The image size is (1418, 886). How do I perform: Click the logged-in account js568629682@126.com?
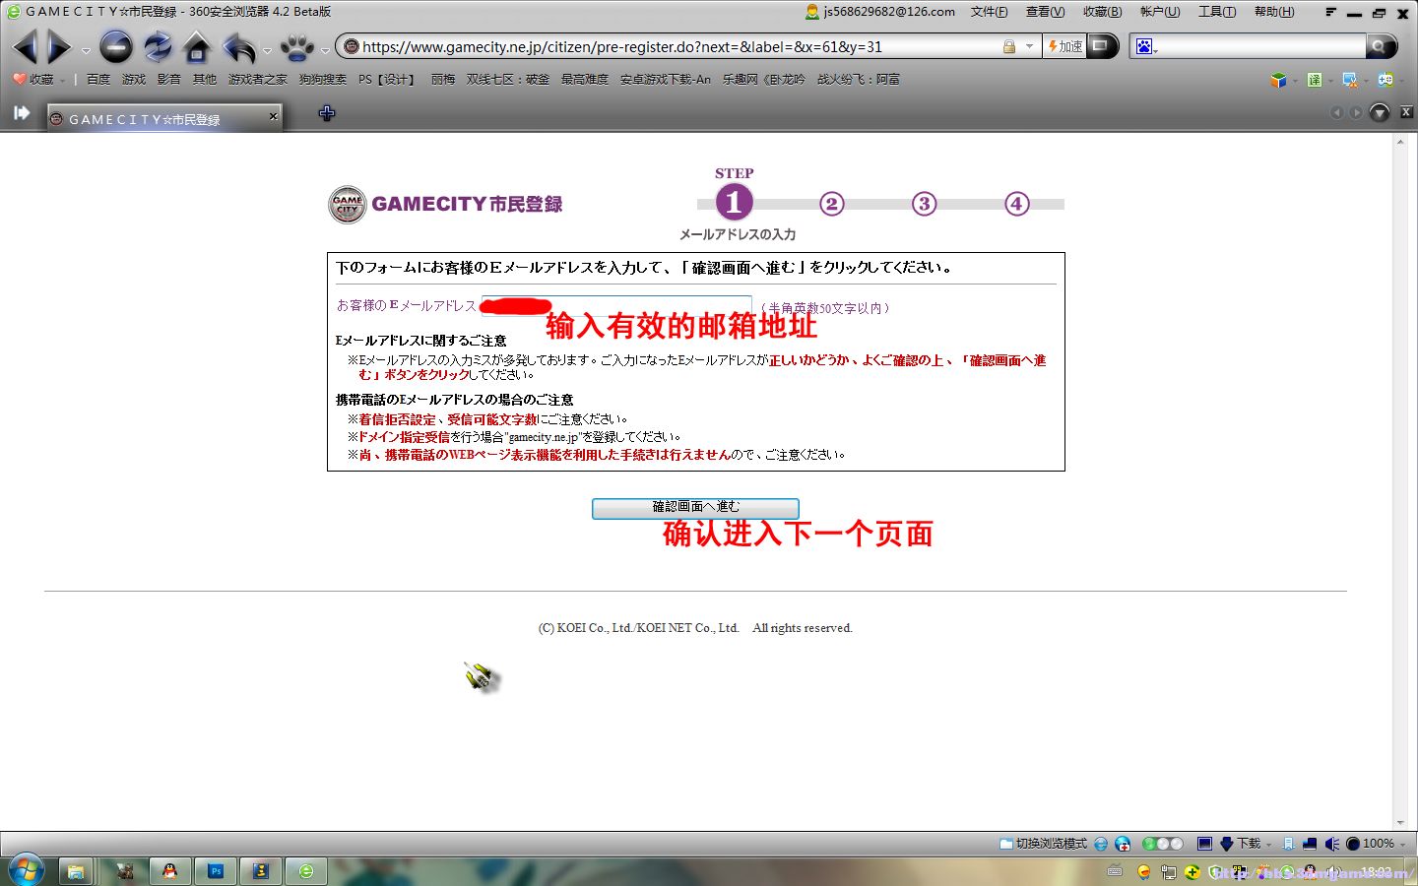click(880, 12)
